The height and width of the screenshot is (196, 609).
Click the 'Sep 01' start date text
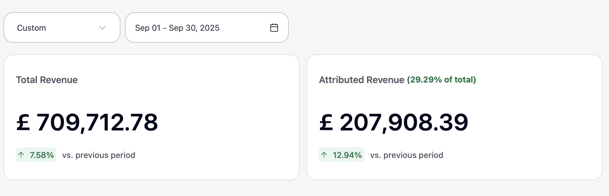coord(148,28)
